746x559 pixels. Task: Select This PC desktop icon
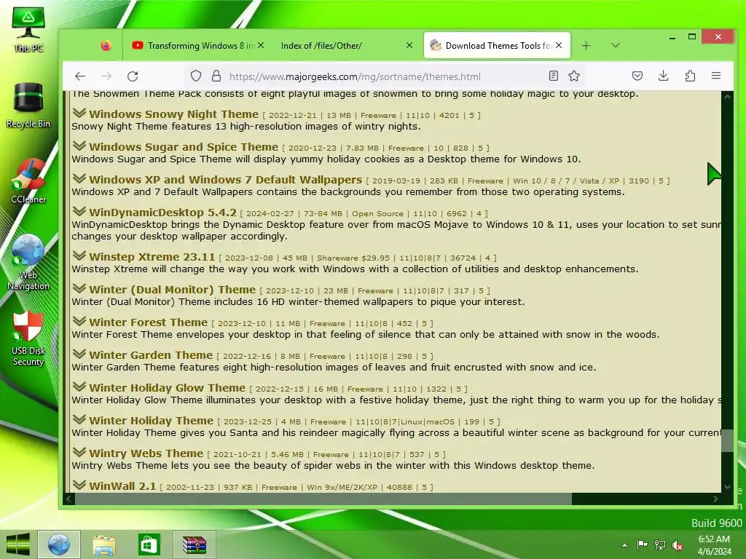pos(28,29)
